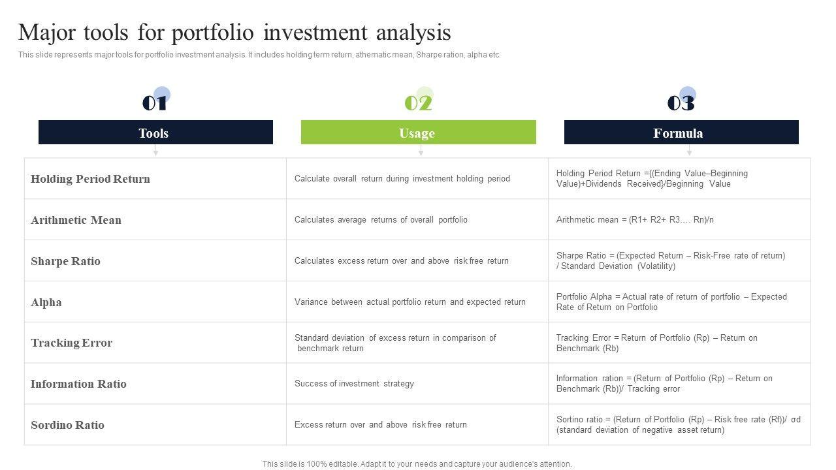Viewport: 836px width, 470px height.
Task: Select the Holding Period Return row label
Action: (90, 179)
